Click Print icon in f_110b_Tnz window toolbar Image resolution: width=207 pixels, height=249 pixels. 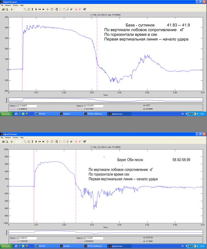click(3, 10)
